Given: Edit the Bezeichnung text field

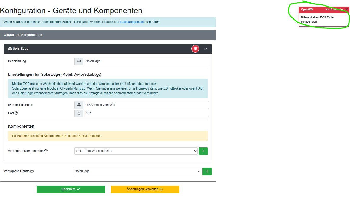Looking at the screenshot, I should point(146,61).
